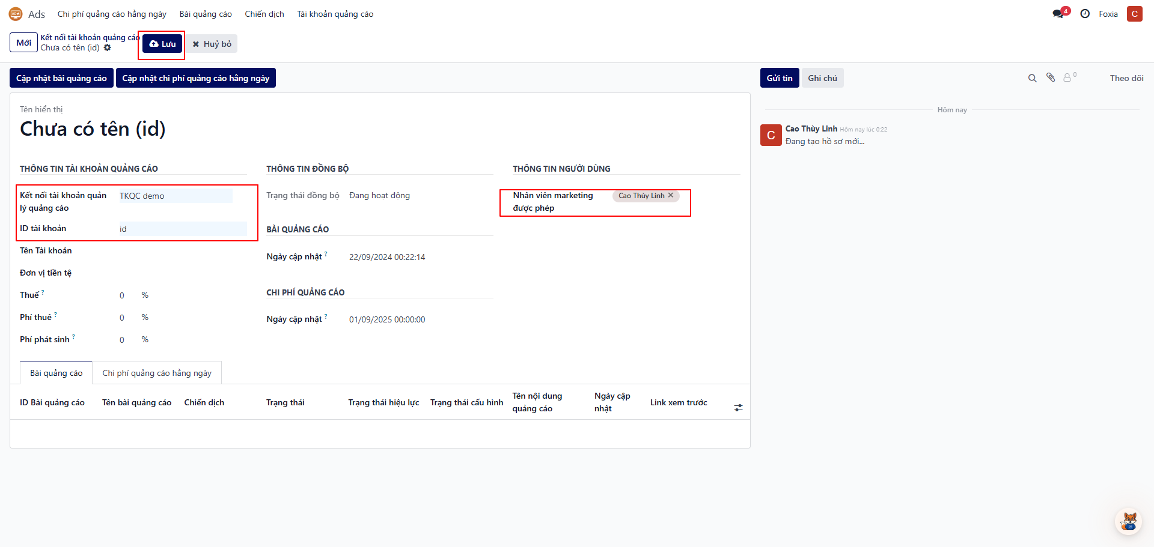Switch to Chi phí quảng cáo hằng ngày tab
Image resolution: width=1154 pixels, height=547 pixels.
(x=157, y=373)
